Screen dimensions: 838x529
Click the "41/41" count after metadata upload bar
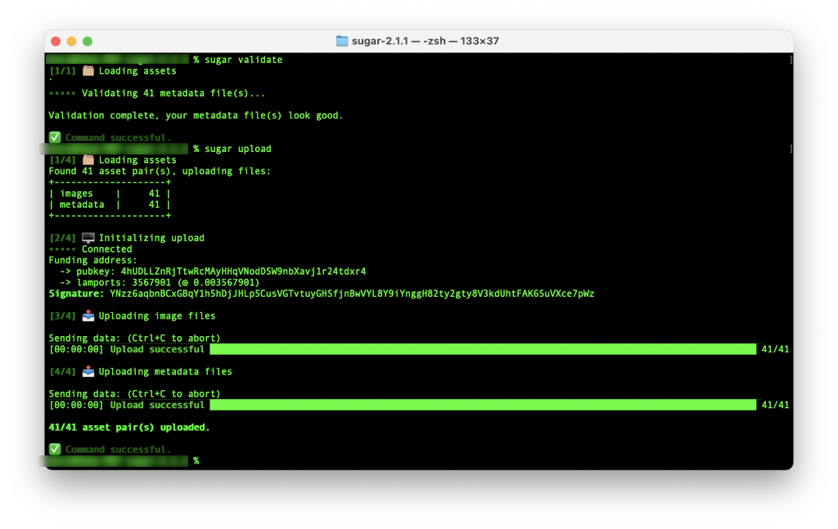click(x=775, y=406)
